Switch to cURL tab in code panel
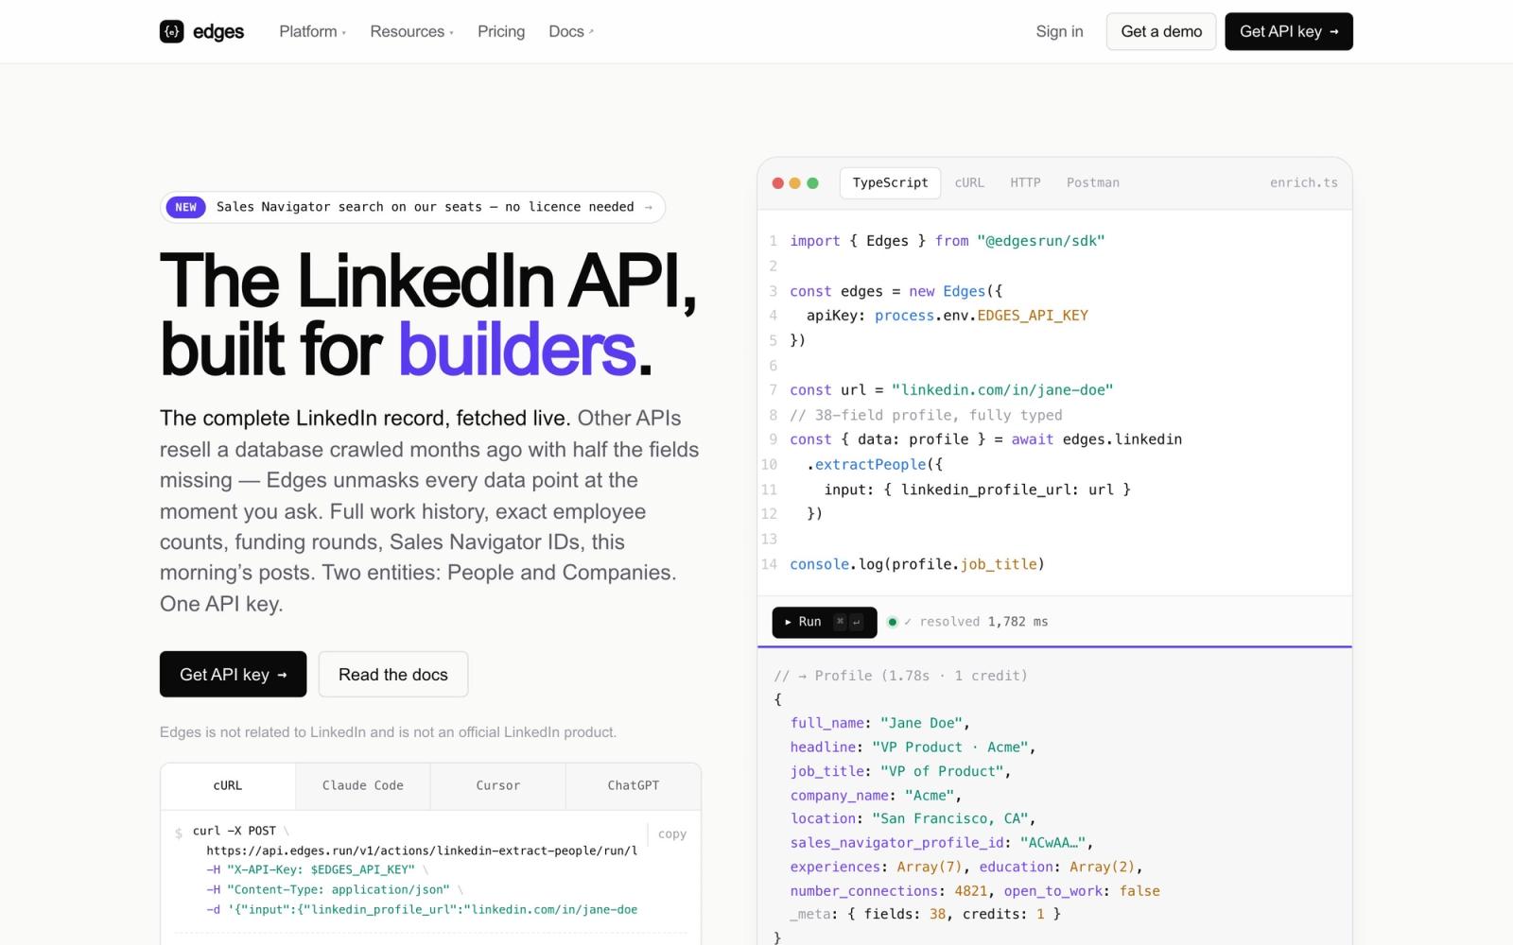The height and width of the screenshot is (945, 1513). (x=969, y=182)
